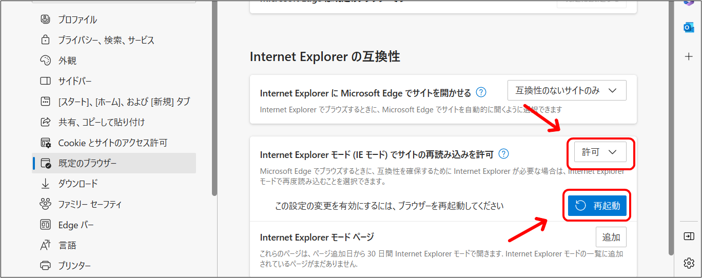Click 追加 to add an IE mode page
This screenshot has height=278, width=702.
click(x=611, y=237)
